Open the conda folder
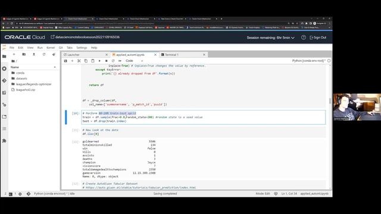 coord(20,73)
